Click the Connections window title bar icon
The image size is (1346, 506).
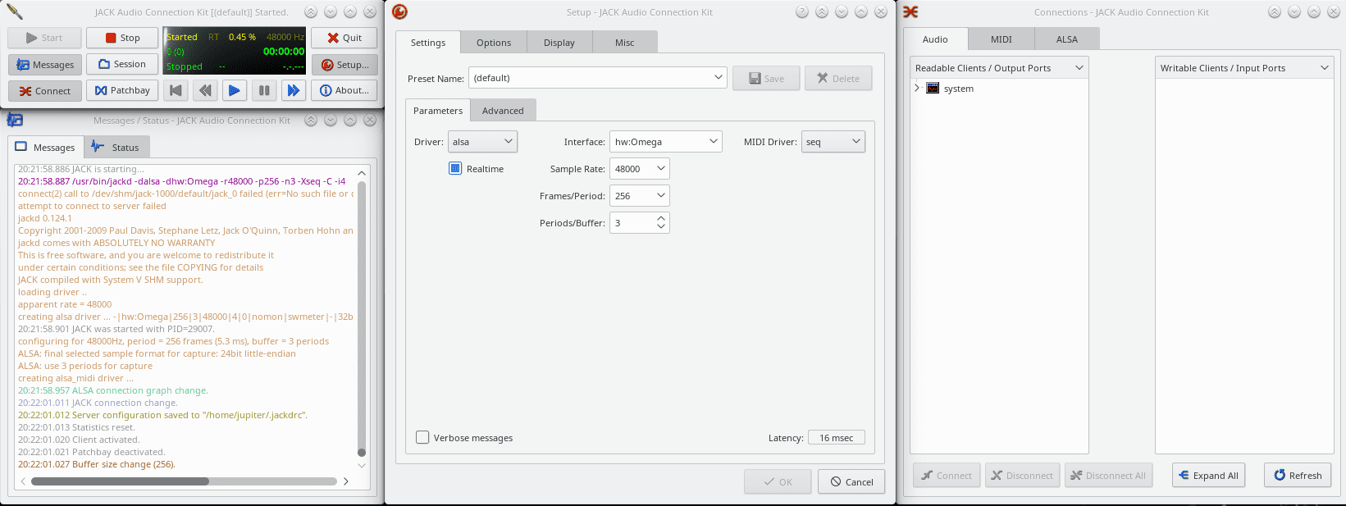[910, 11]
